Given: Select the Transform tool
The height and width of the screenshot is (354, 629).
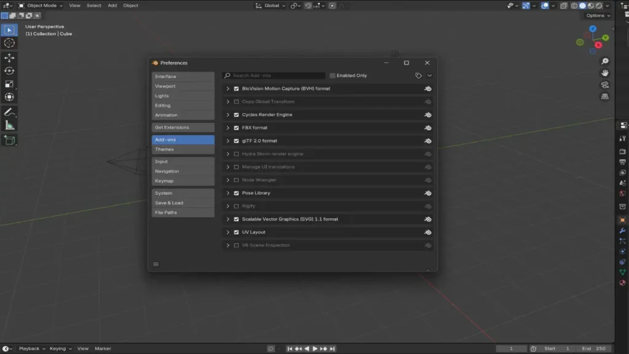Looking at the screenshot, I should pyautogui.click(x=9, y=96).
